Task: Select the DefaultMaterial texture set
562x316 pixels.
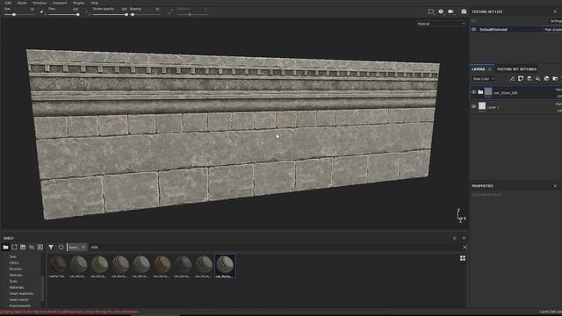Action: 494,29
